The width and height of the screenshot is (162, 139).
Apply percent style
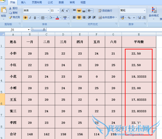click(x=129, y=17)
